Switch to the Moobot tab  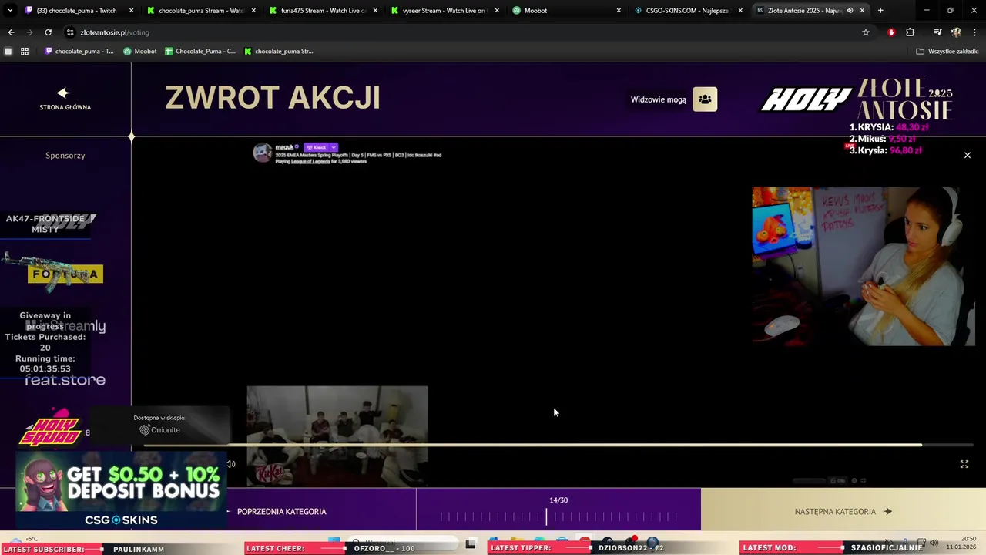(566, 11)
